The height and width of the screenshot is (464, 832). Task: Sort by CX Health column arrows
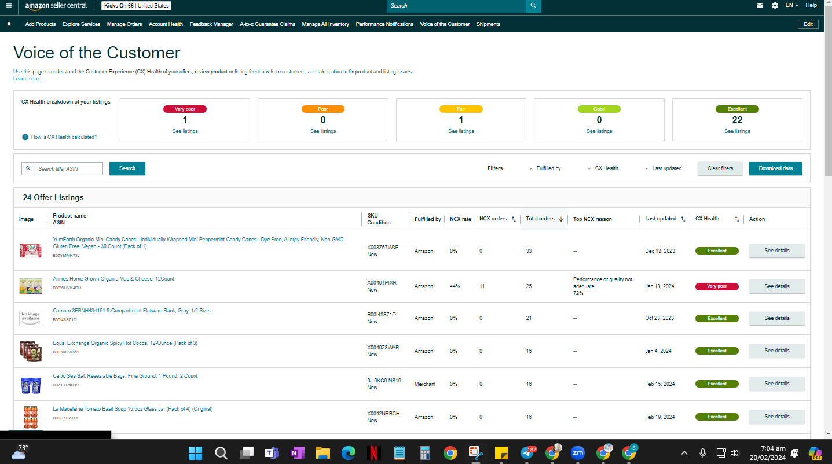[737, 219]
